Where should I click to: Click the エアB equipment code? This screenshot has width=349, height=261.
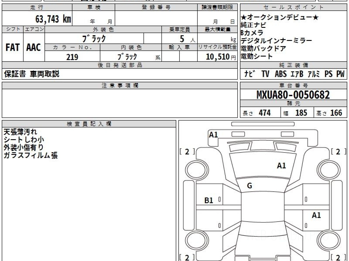click(297, 74)
